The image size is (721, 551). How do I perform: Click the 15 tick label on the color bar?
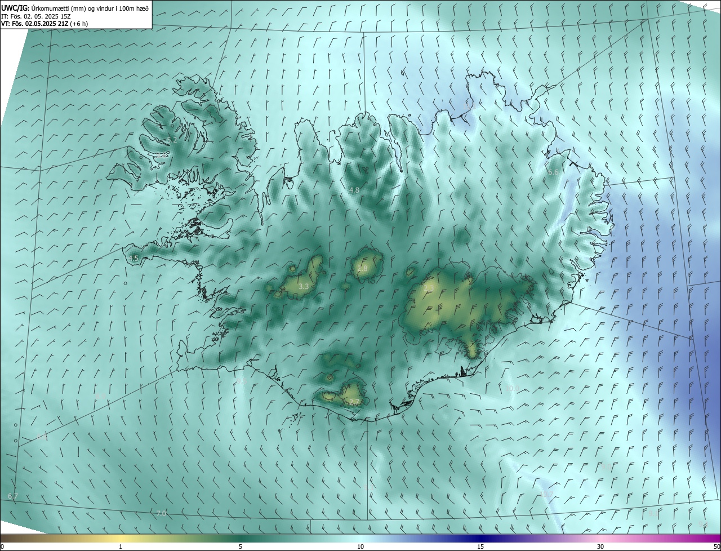pos(480,547)
